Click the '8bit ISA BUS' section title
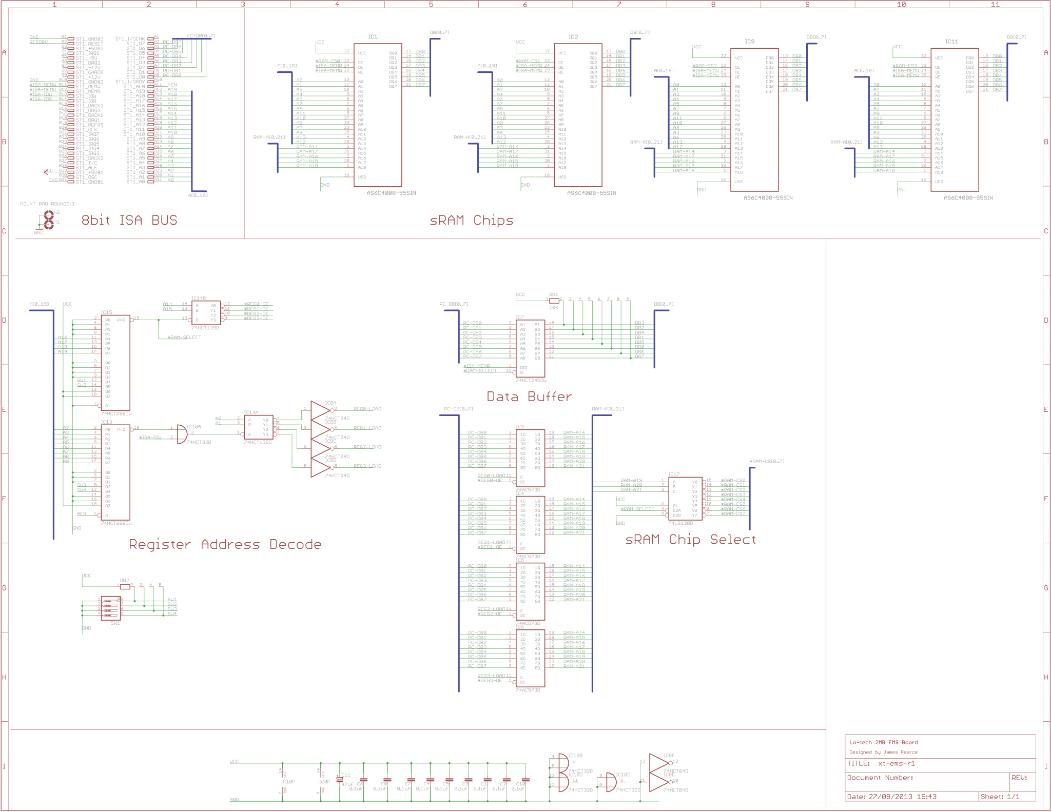The height and width of the screenshot is (812, 1051). pyautogui.click(x=129, y=220)
